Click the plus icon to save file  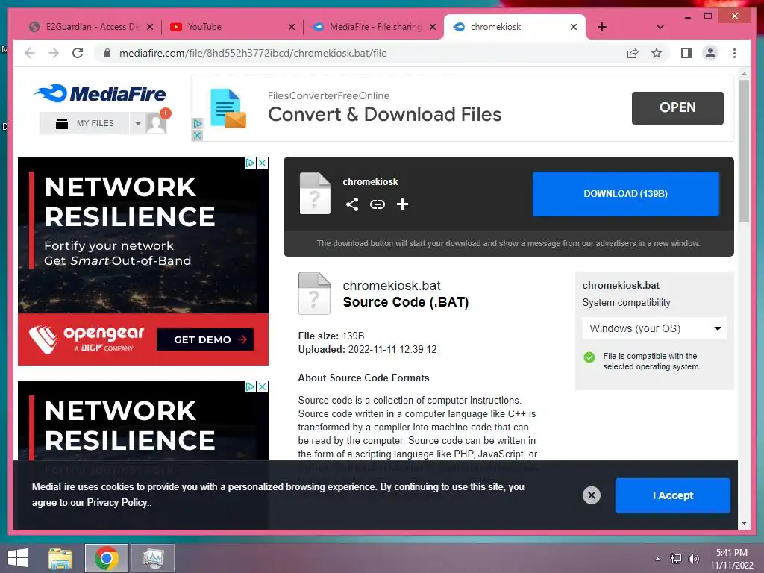402,204
